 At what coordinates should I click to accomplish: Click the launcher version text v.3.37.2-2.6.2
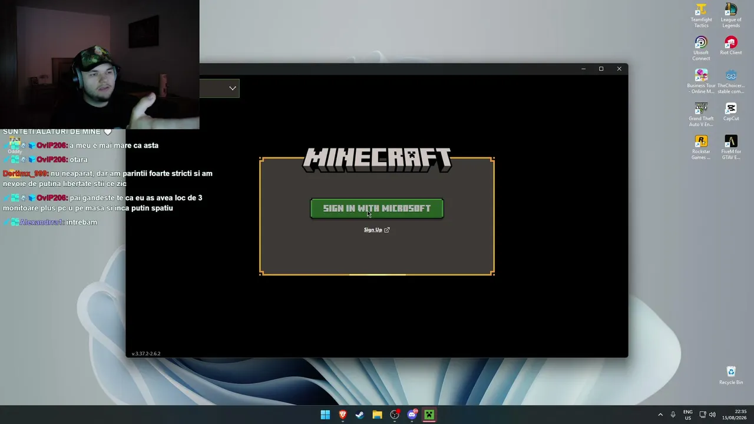146,354
